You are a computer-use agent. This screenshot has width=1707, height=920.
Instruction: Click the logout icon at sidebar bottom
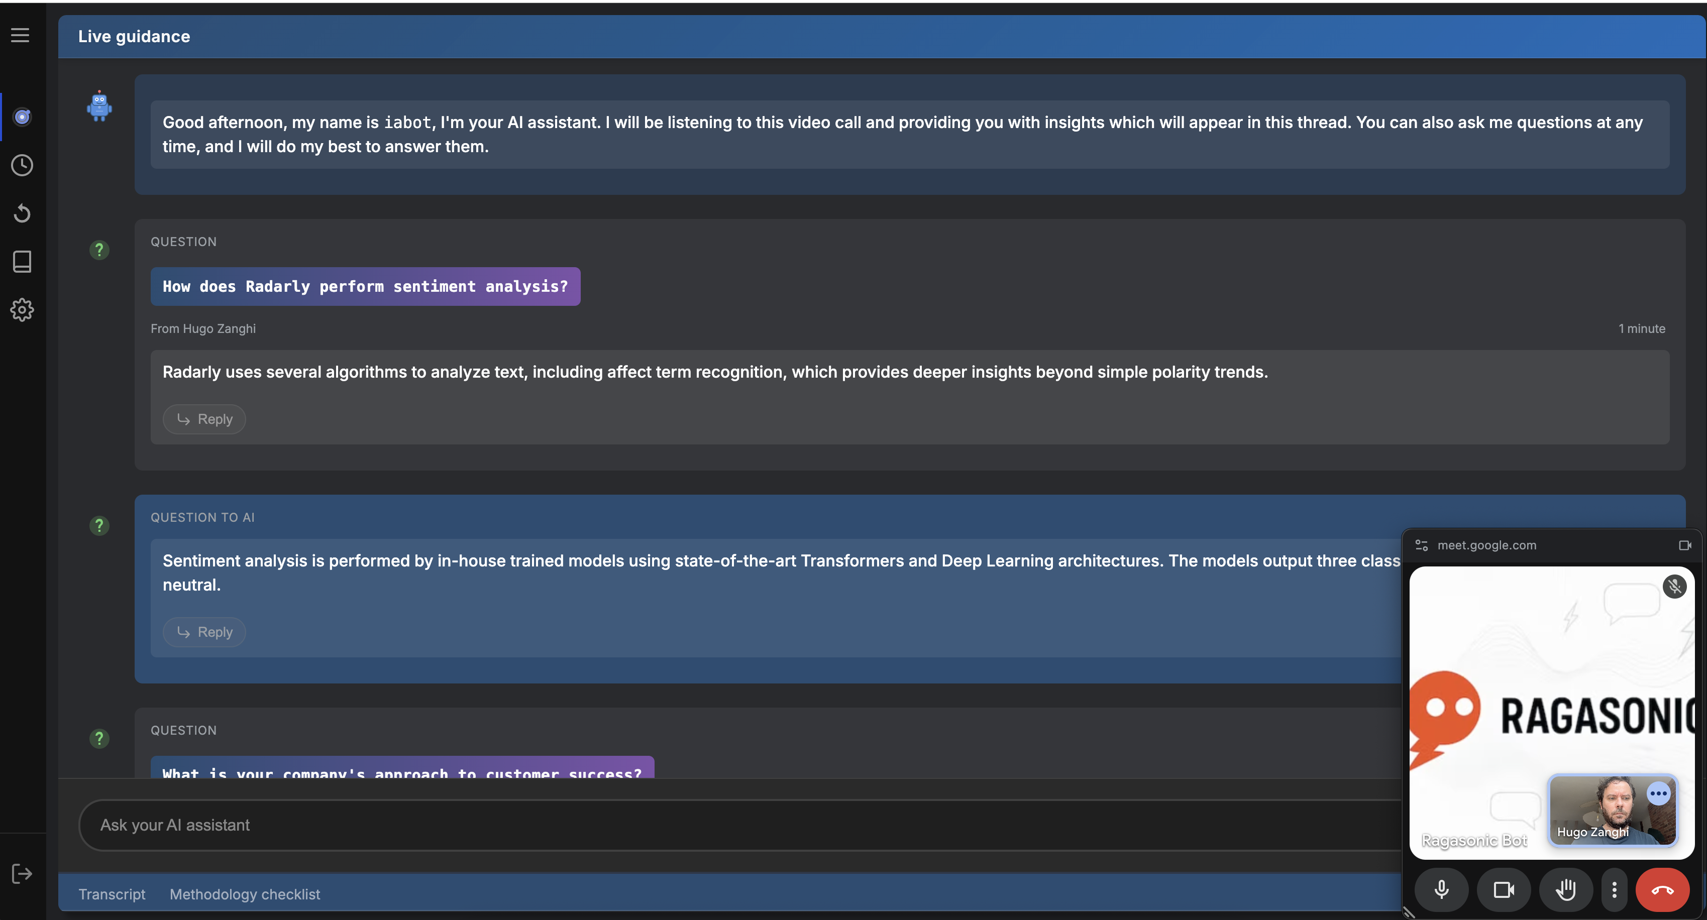pos(22,873)
